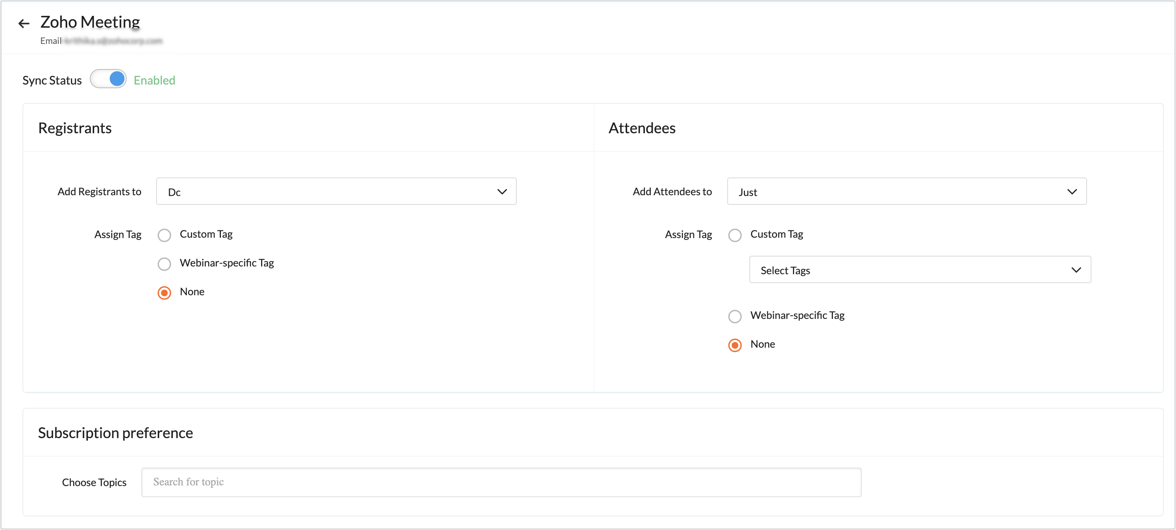Toggle the Sync Status switch

pyautogui.click(x=108, y=79)
